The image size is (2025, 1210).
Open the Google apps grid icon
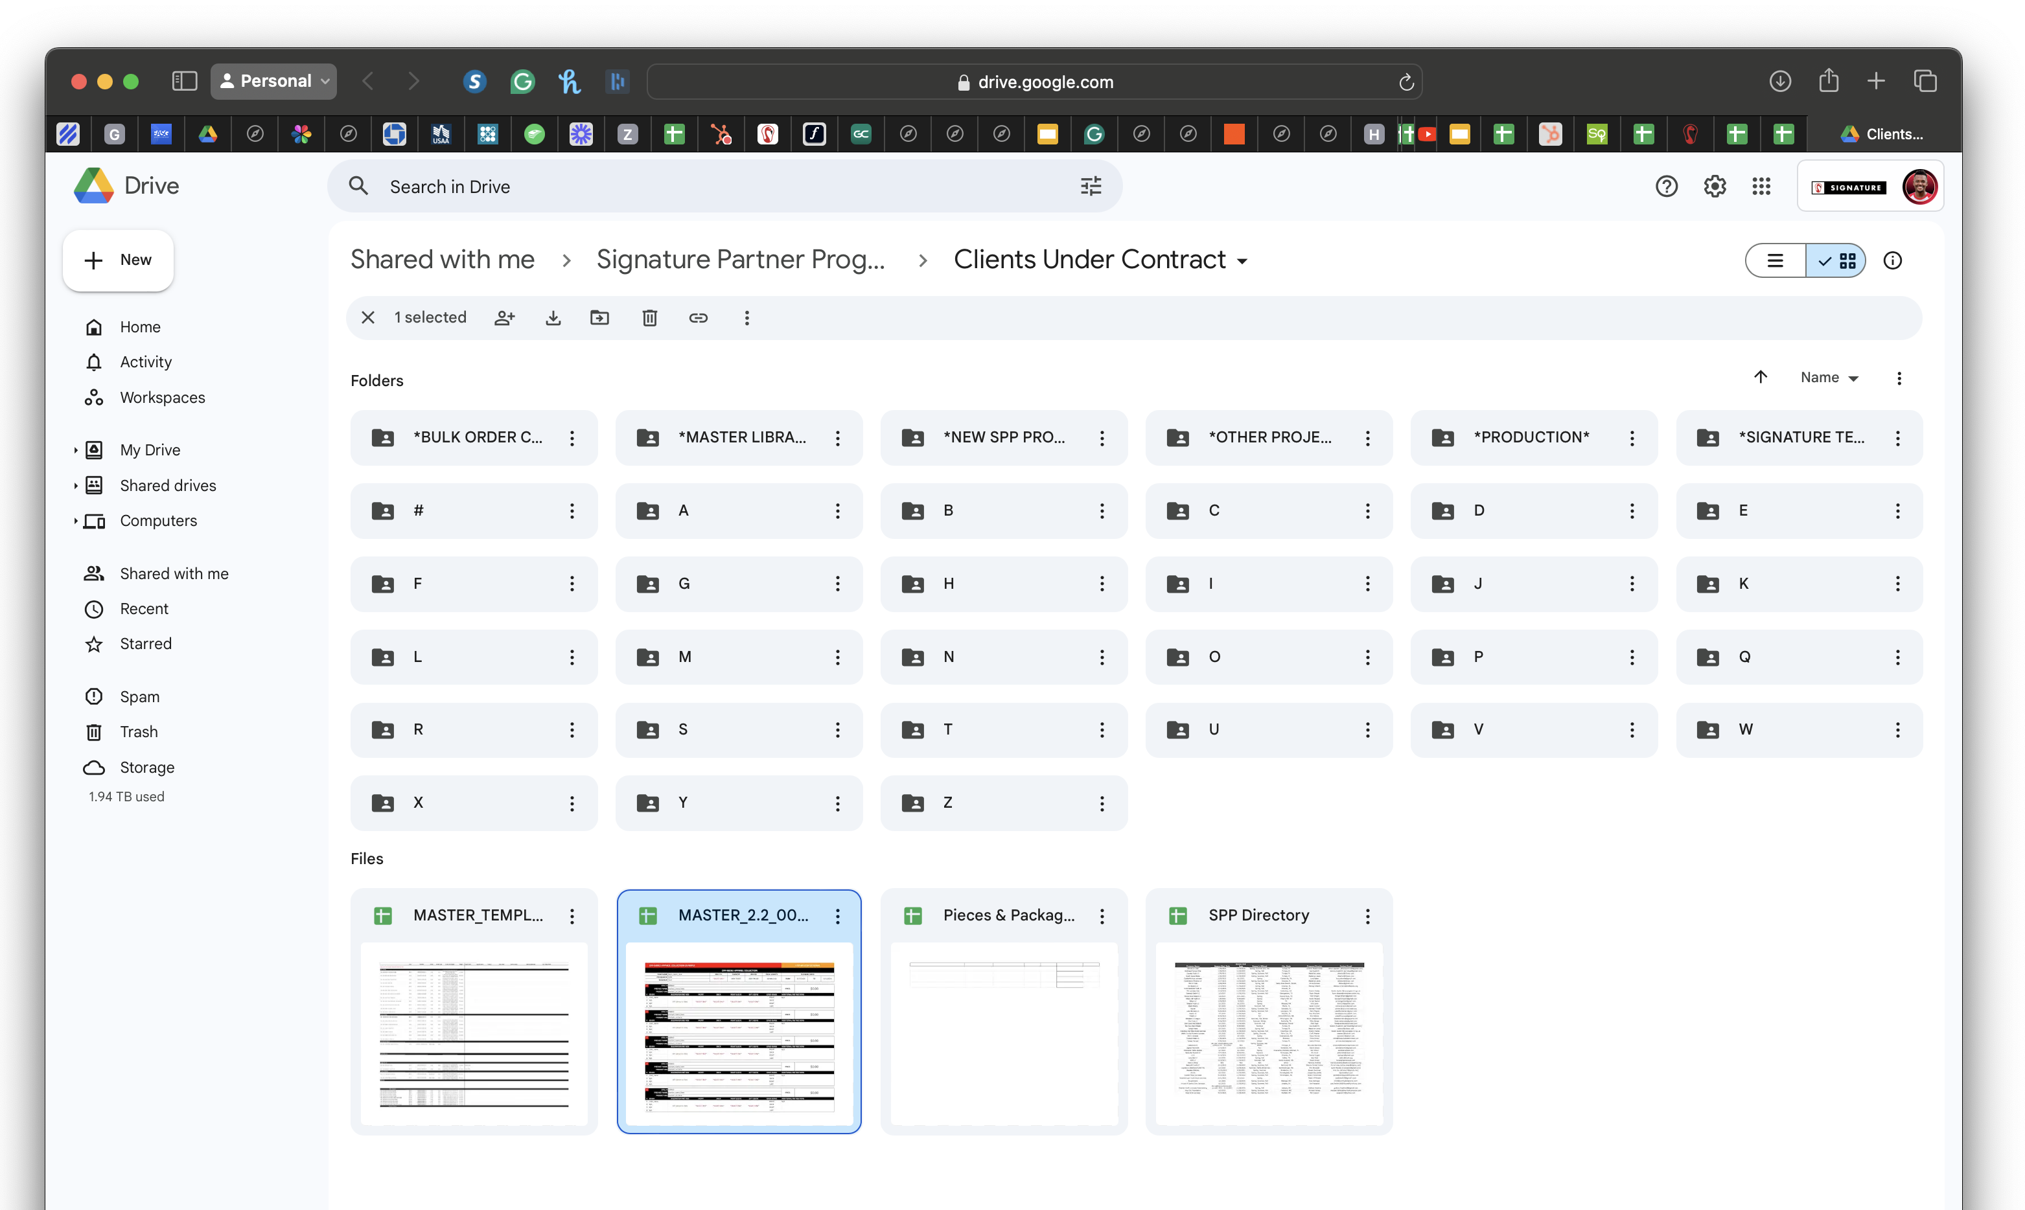point(1761,187)
